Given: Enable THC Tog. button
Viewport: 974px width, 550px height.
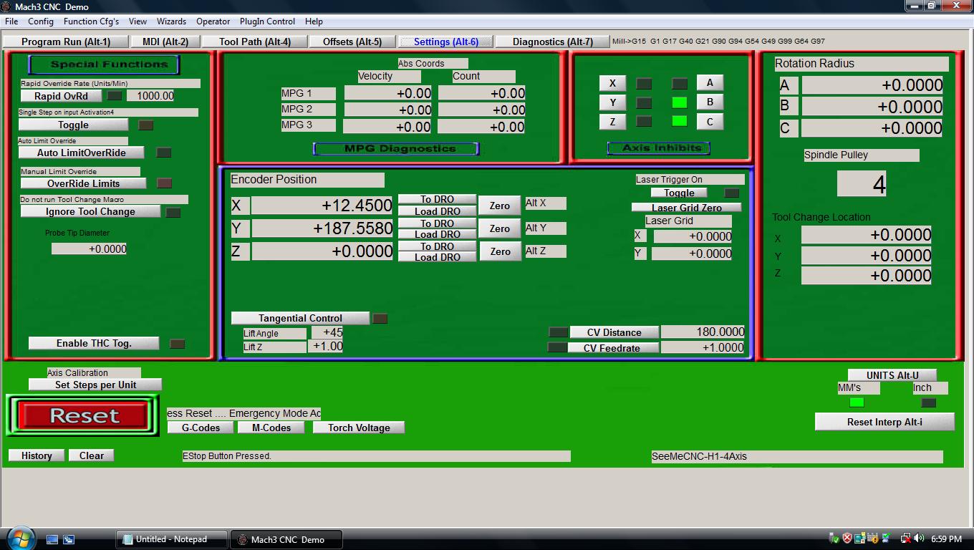Looking at the screenshot, I should [x=94, y=343].
